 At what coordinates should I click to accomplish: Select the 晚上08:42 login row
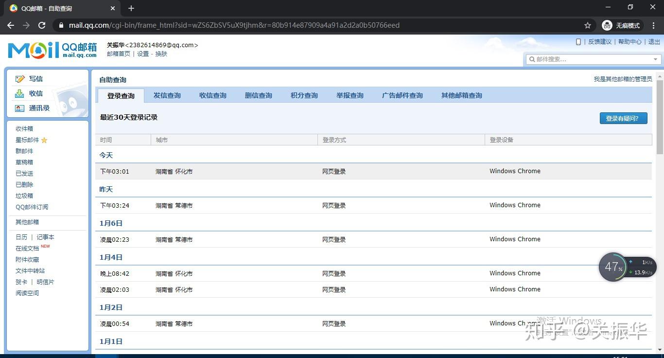click(x=373, y=273)
